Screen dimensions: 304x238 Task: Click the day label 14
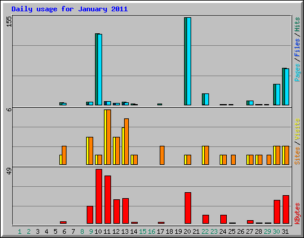134,231
